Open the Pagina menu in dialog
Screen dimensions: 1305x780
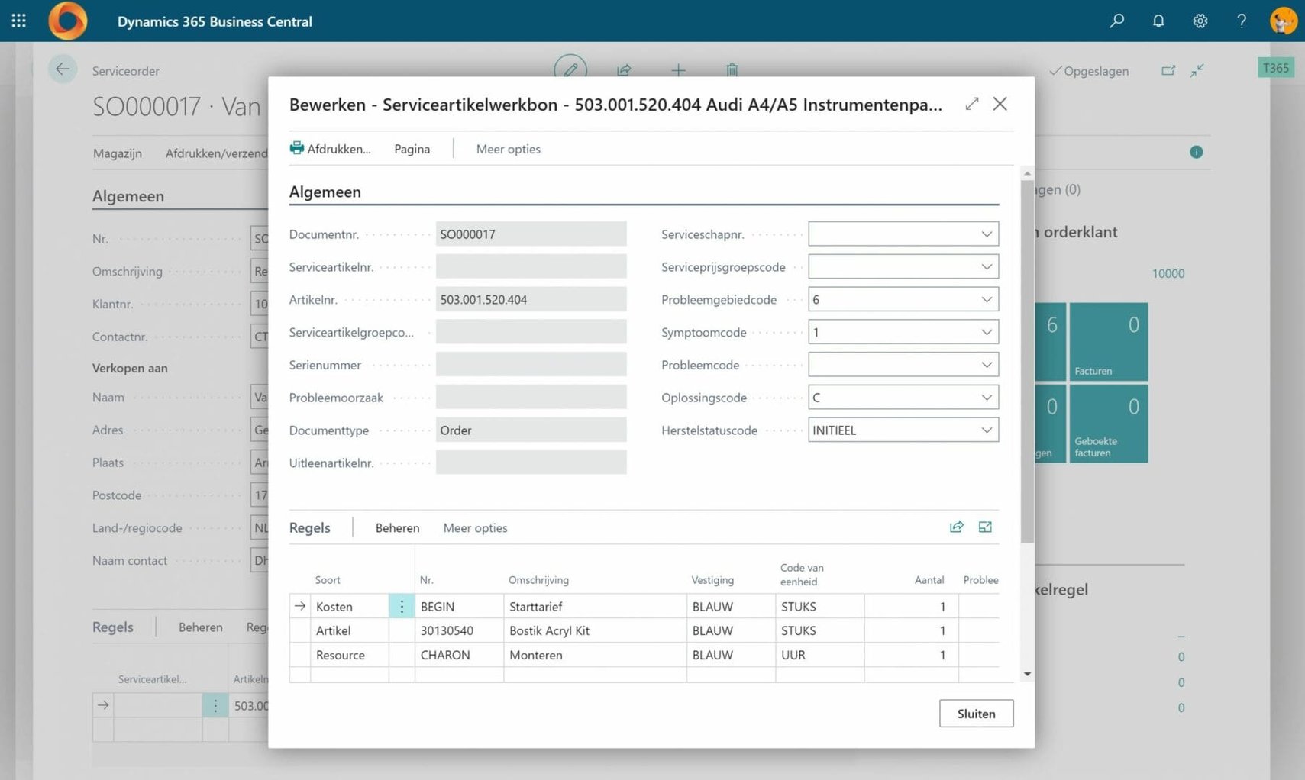tap(412, 149)
